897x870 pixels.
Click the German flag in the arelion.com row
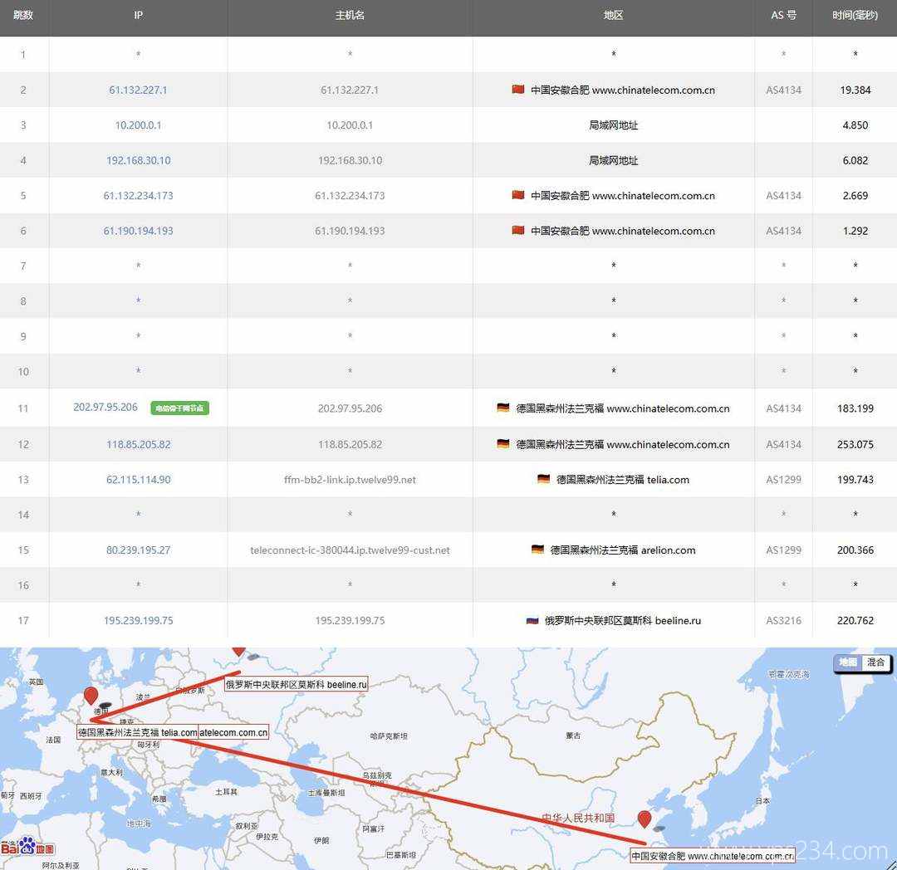tap(537, 550)
